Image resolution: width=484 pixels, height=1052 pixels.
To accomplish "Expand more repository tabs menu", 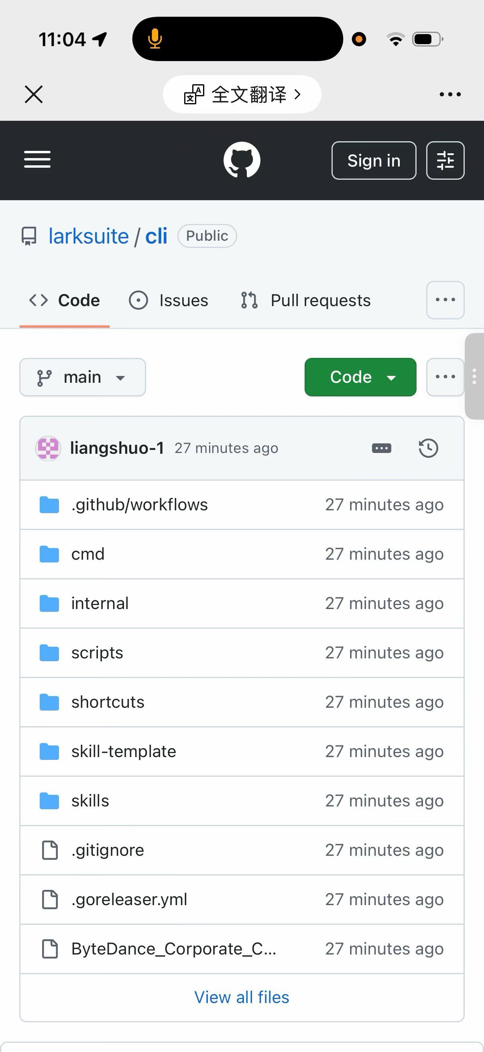I will click(x=445, y=300).
